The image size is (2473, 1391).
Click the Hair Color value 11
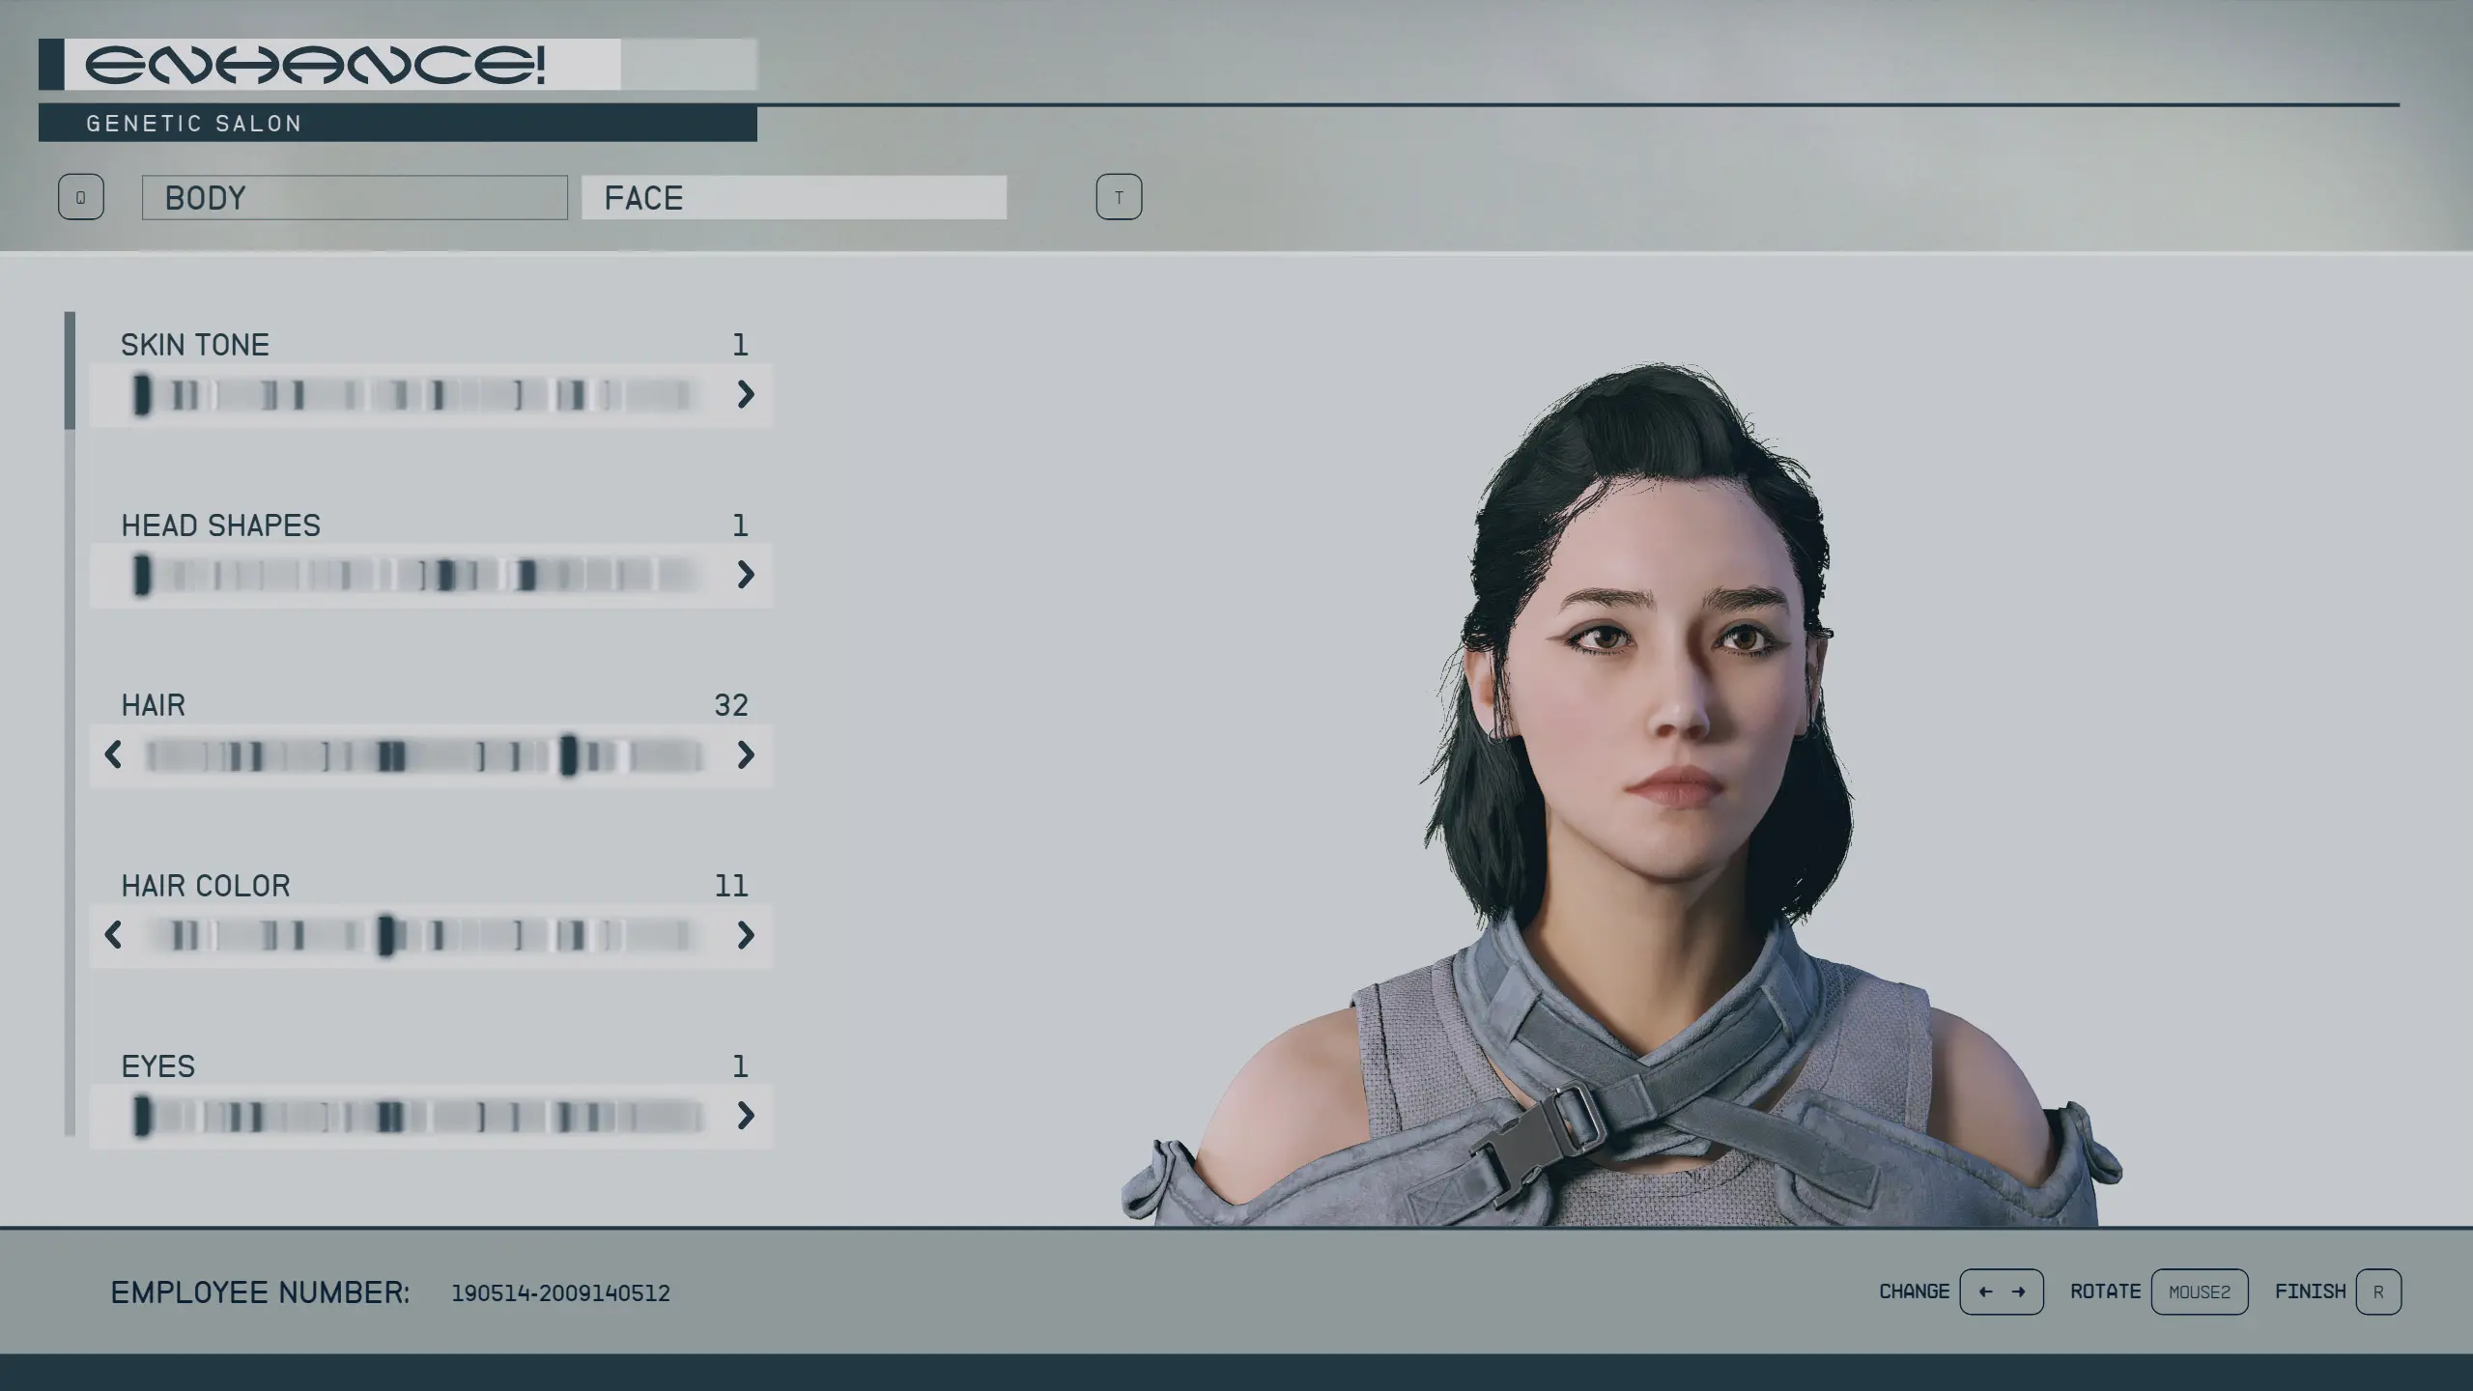coord(731,886)
